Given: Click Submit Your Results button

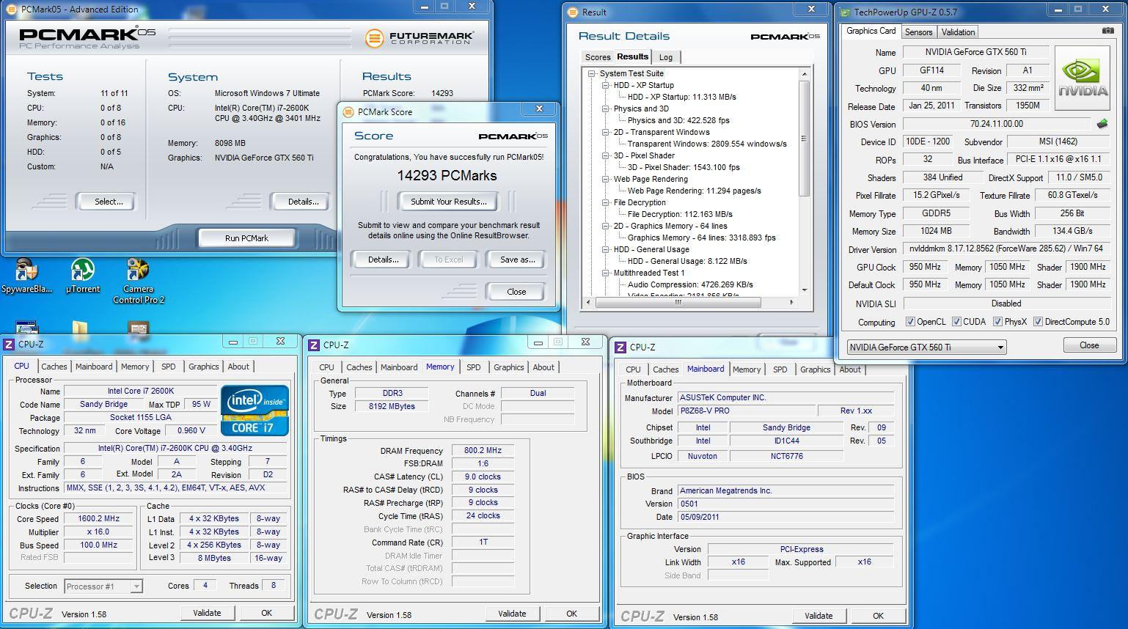Looking at the screenshot, I should (x=448, y=202).
